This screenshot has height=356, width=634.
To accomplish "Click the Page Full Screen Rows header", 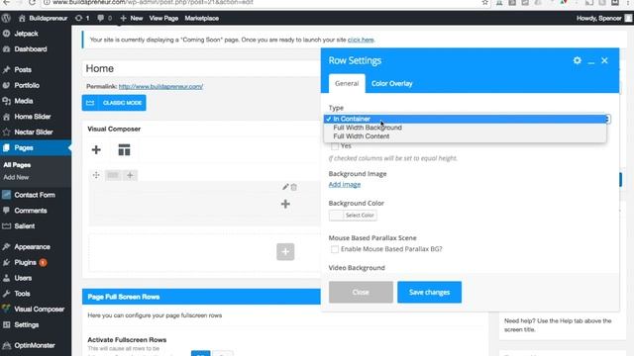I will point(201,297).
